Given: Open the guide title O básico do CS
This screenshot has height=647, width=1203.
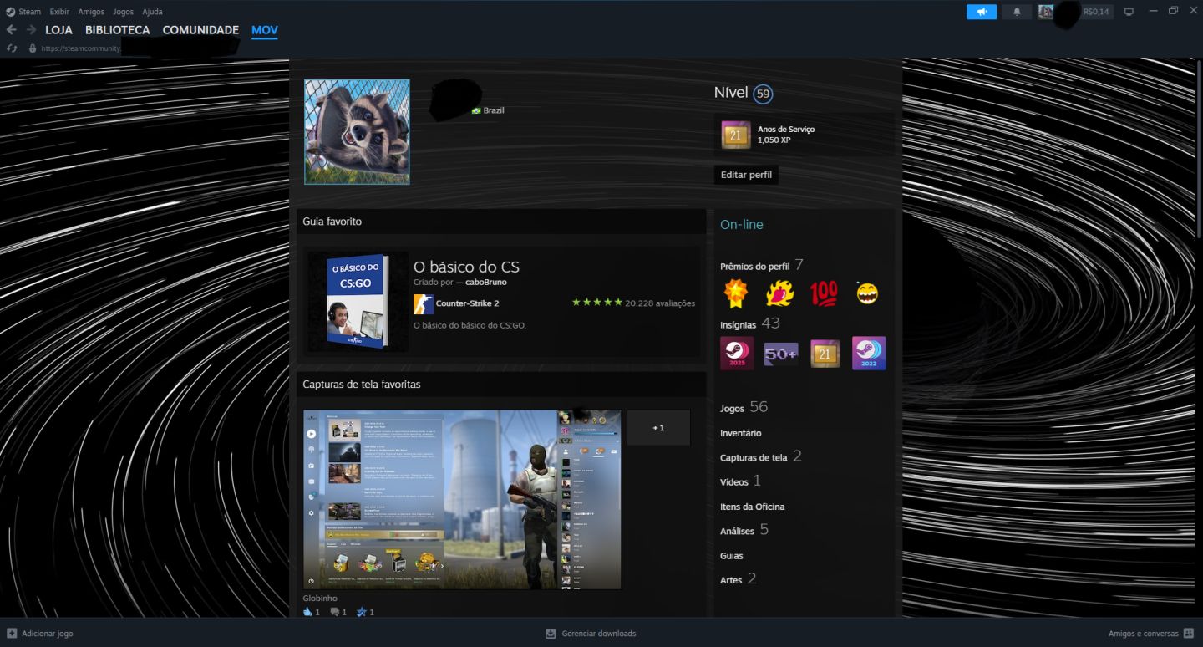Looking at the screenshot, I should pos(466,267).
